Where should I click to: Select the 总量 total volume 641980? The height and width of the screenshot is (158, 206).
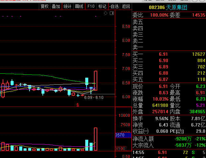(160, 105)
